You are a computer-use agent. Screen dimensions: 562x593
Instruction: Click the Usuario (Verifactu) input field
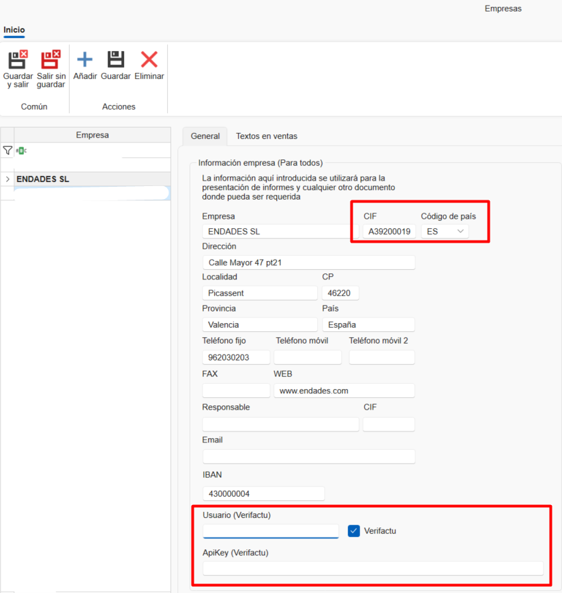click(x=270, y=531)
